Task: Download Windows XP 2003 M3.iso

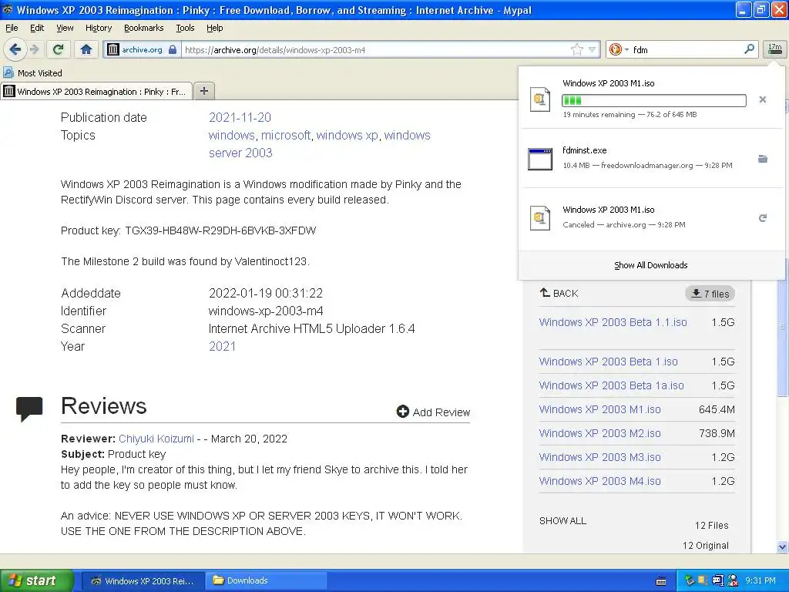Action: coord(599,457)
